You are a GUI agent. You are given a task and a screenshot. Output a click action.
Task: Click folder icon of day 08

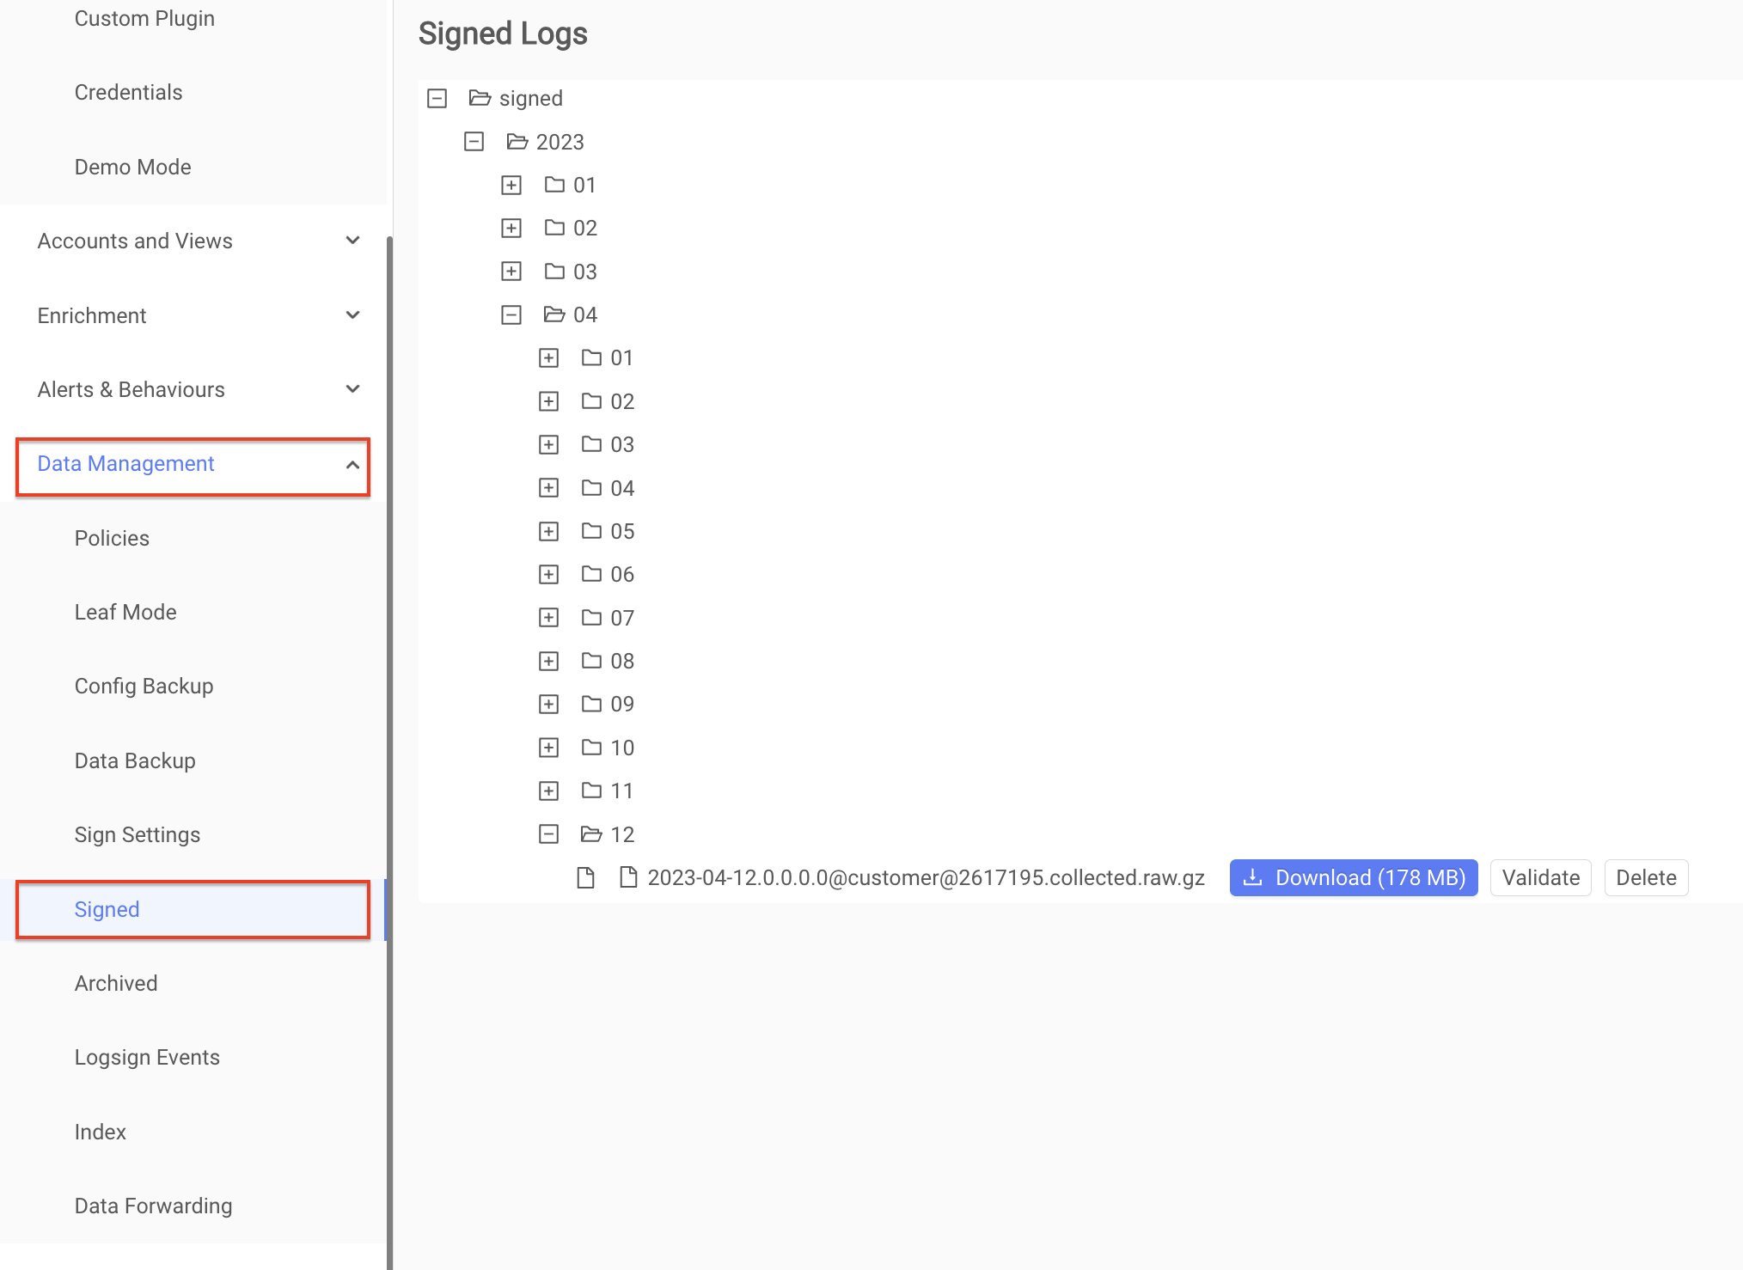coord(591,660)
